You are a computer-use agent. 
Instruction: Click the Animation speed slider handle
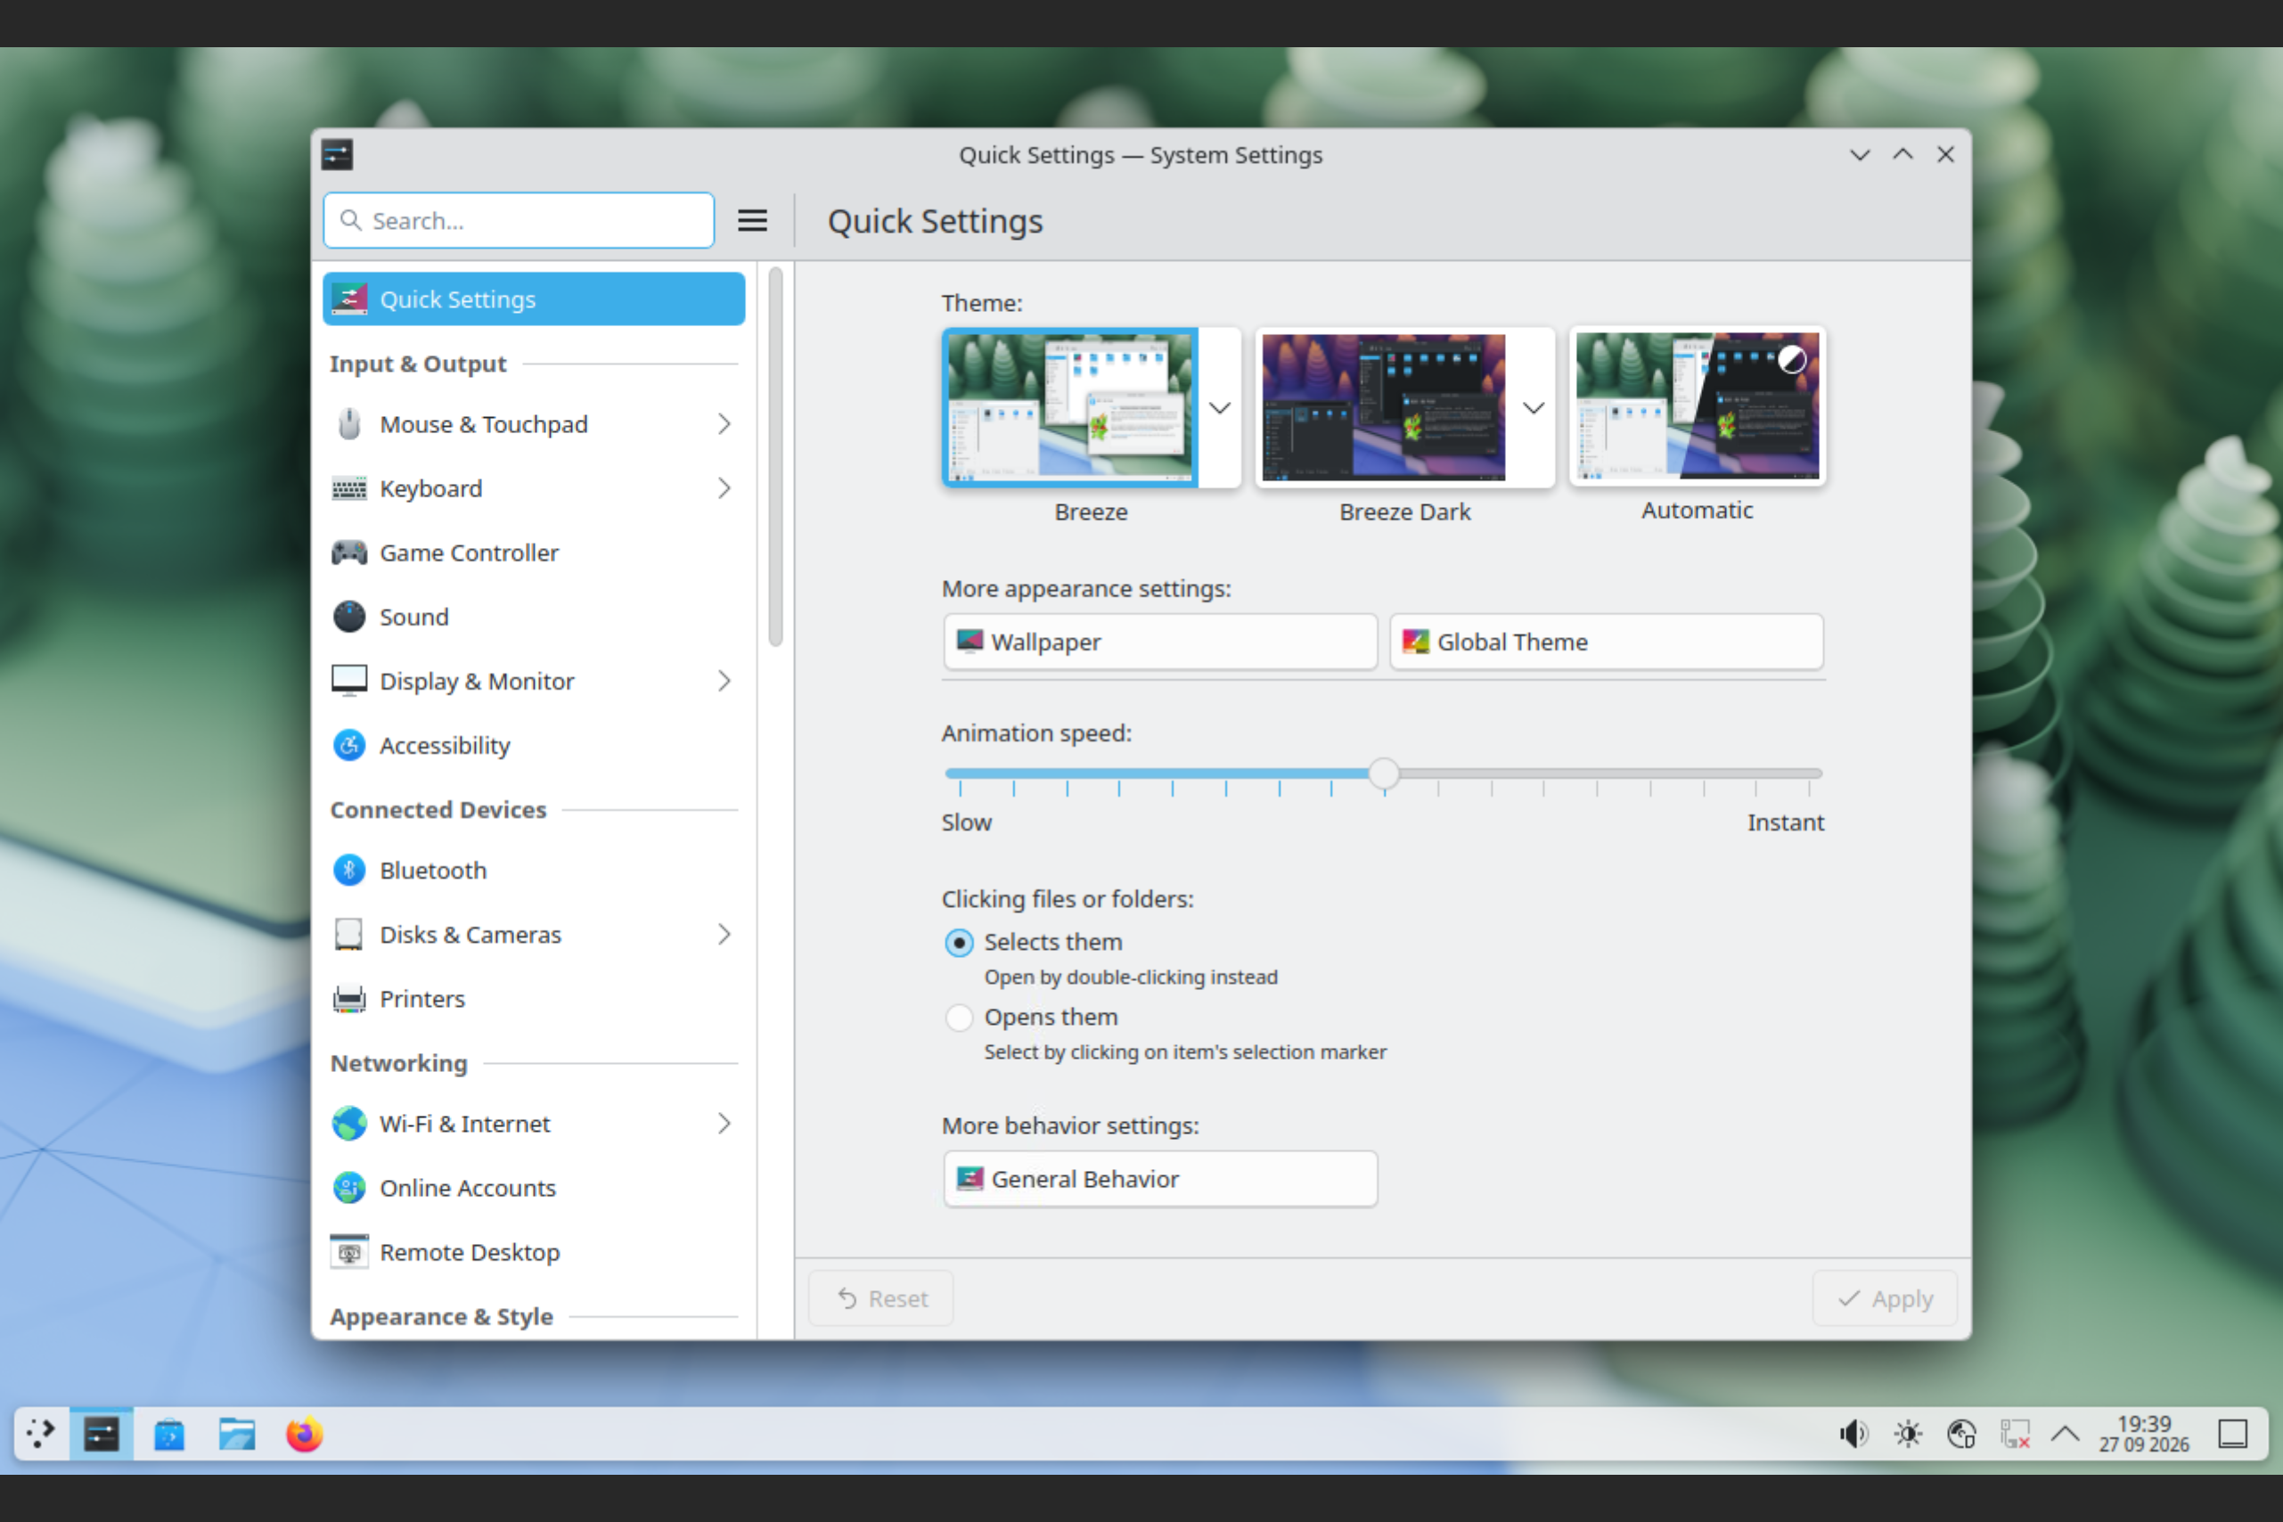(1383, 773)
